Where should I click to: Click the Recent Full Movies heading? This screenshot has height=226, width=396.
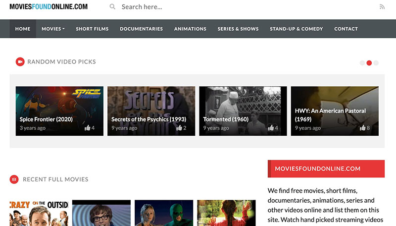click(55, 179)
